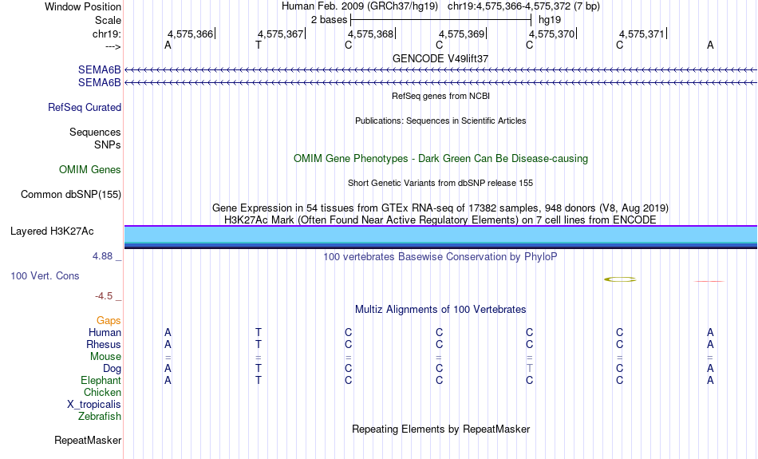Click the RepeatMasker track label
The height and width of the screenshot is (459, 758).
[x=88, y=440]
